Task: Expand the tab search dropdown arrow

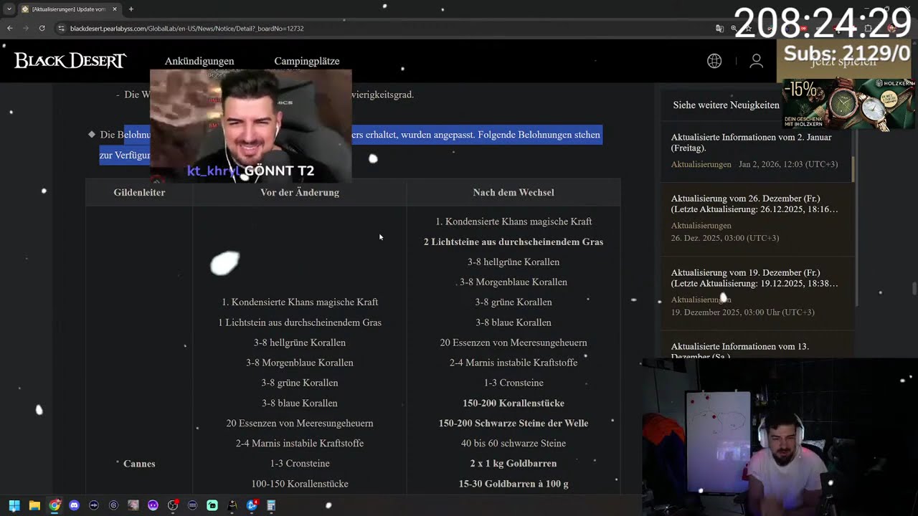Action: 9,9
